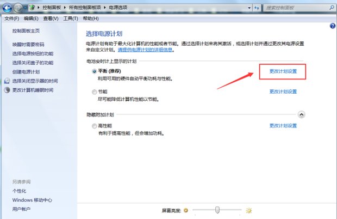Open the Windows 移动中心 link
The width and height of the screenshot is (337, 219).
pyautogui.click(x=32, y=200)
